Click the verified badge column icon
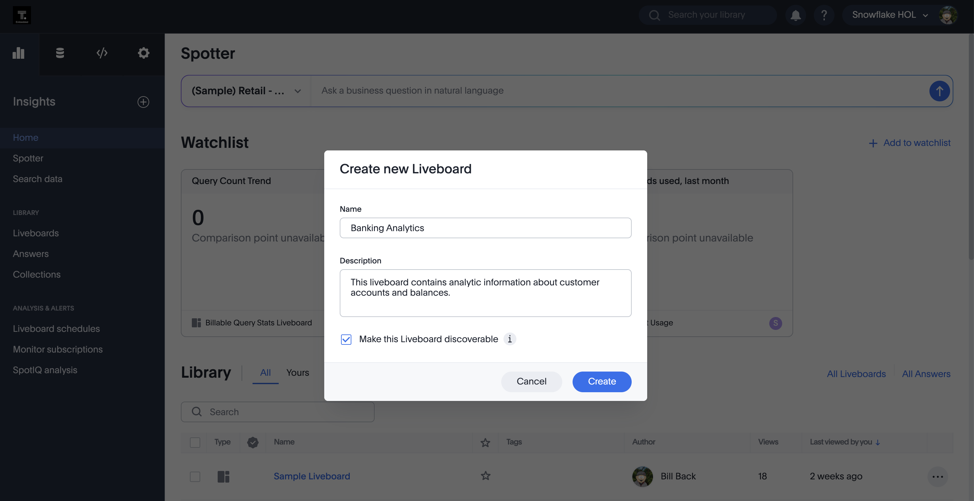Screen dimensions: 974x501 click(253, 443)
